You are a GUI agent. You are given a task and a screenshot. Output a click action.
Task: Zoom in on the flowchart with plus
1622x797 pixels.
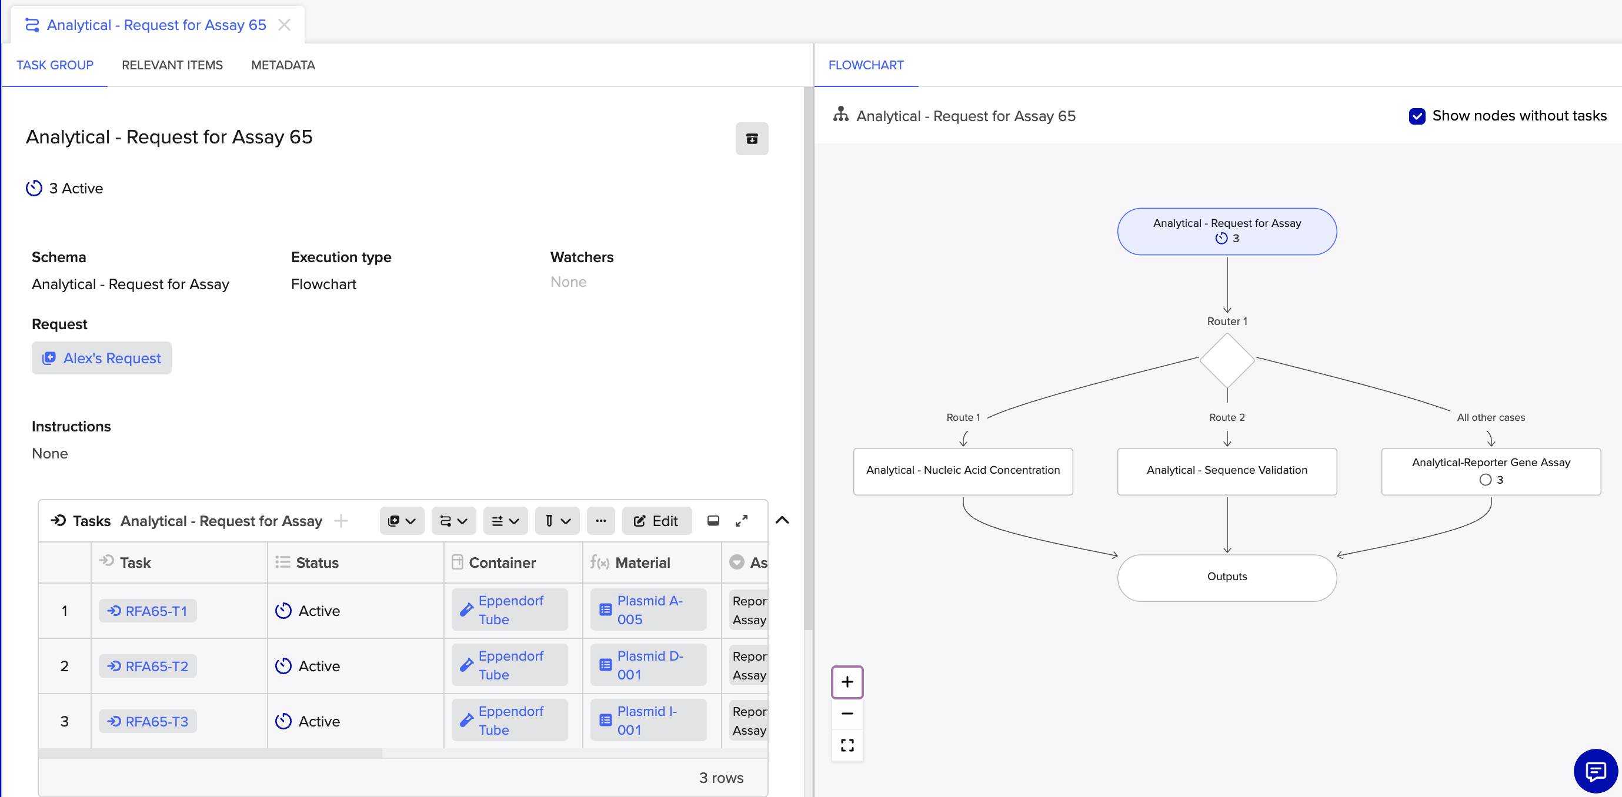pos(847,681)
